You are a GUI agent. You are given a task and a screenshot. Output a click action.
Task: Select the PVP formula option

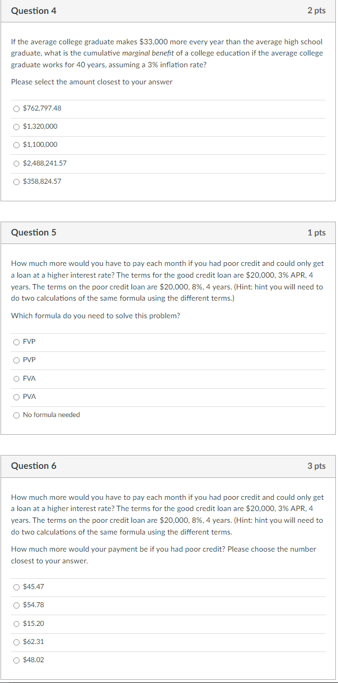coord(17,360)
